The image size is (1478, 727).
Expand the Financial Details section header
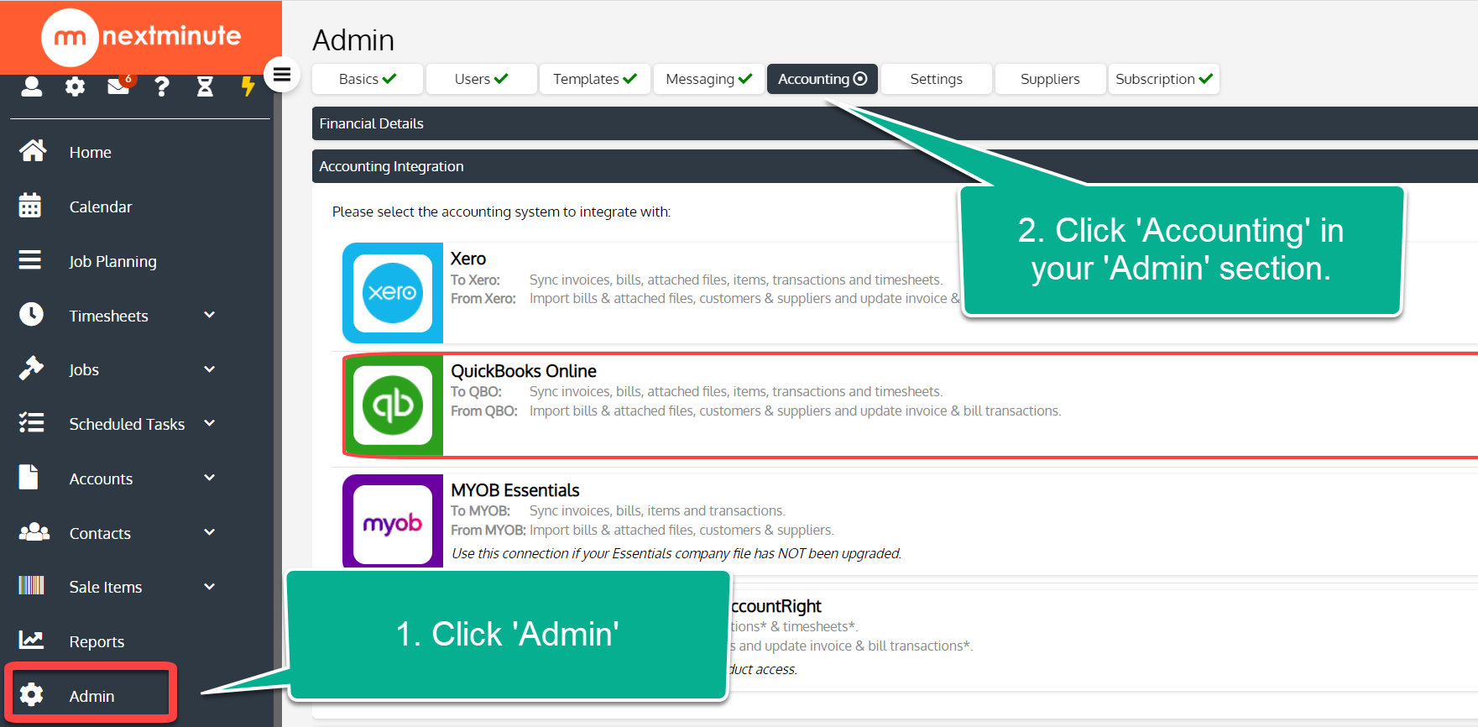tap(895, 123)
